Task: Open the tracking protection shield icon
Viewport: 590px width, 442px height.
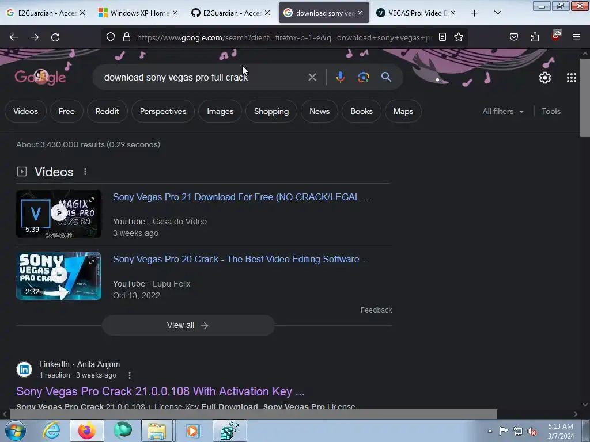Action: pyautogui.click(x=110, y=37)
